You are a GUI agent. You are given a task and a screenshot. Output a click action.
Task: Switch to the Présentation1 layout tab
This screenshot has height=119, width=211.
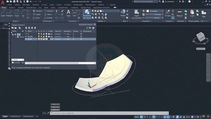pyautogui.click(x=15, y=116)
